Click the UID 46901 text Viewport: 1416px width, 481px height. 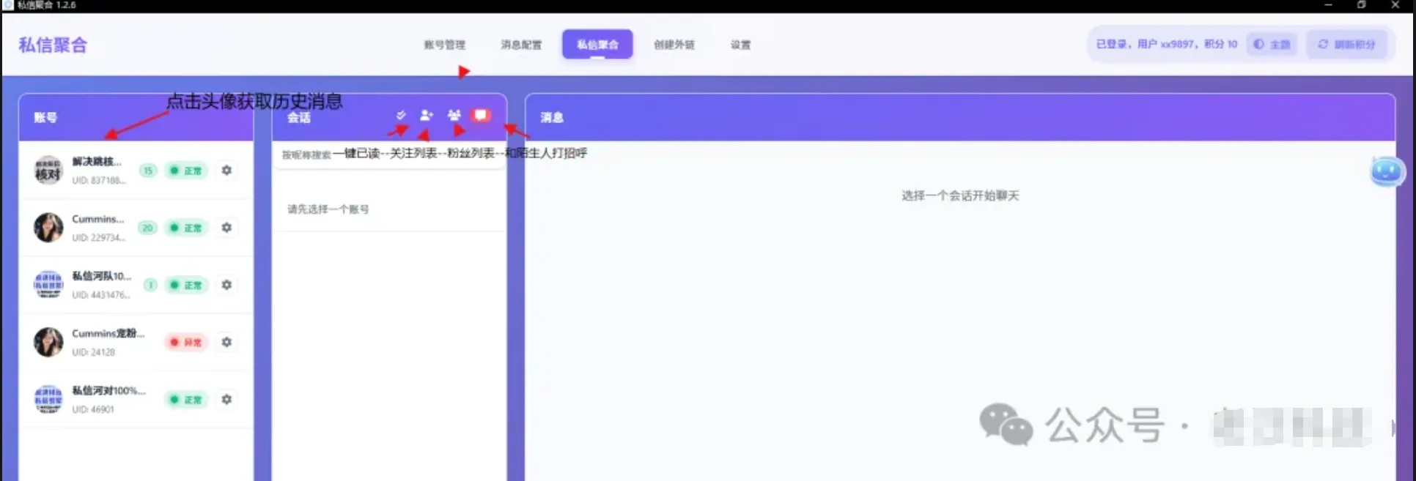(93, 409)
